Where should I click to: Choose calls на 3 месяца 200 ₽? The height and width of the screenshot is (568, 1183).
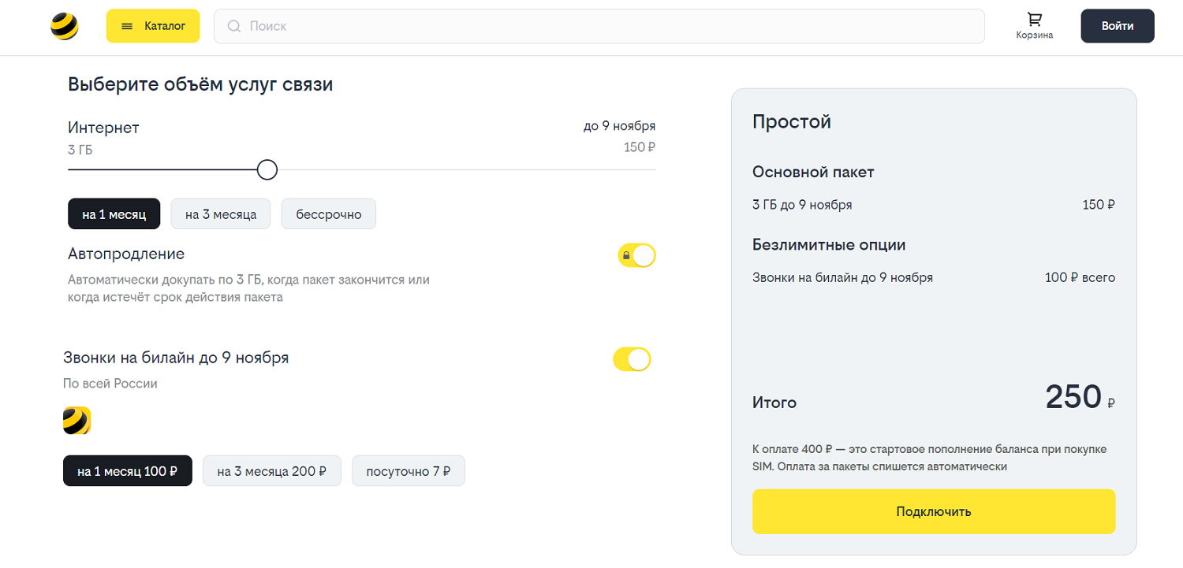tap(272, 471)
